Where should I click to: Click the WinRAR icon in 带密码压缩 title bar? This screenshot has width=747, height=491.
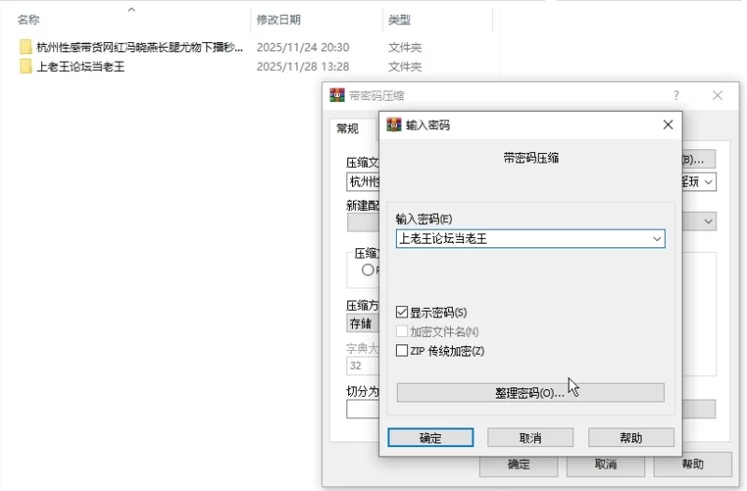pyautogui.click(x=337, y=95)
